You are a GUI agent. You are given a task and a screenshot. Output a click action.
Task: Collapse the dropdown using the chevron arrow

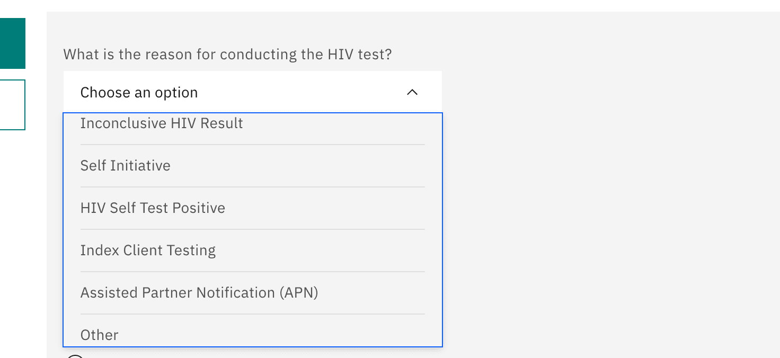coord(412,93)
